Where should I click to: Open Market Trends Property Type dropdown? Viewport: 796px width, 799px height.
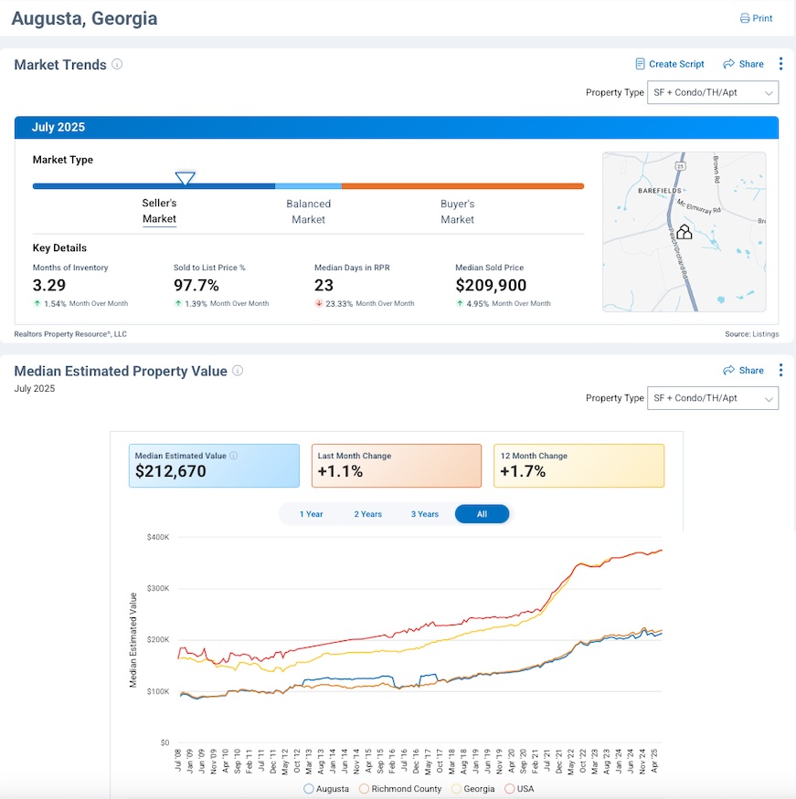pos(712,93)
